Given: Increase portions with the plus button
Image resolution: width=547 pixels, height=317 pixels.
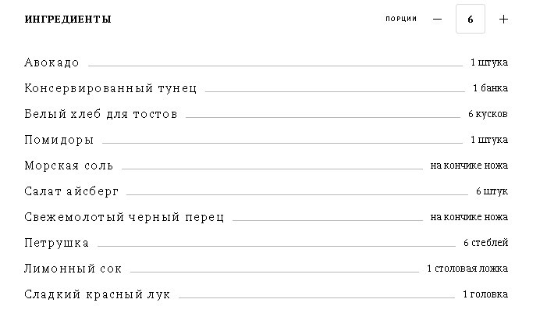Looking at the screenshot, I should coord(503,19).
